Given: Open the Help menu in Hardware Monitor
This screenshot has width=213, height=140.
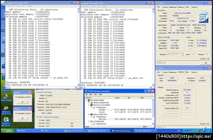Looking at the screenshot, I should 100,94.
